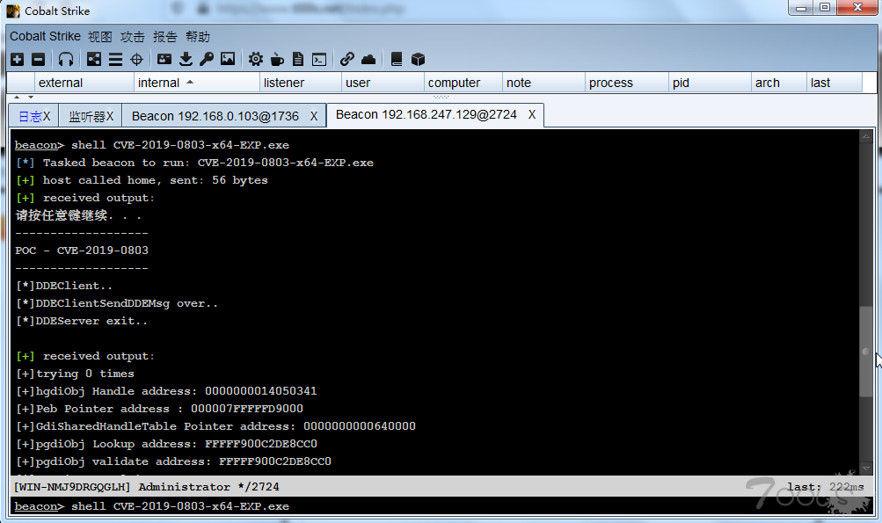Click the '[*]DDEServer exit..' line
The width and height of the screenshot is (882, 523).
click(82, 321)
